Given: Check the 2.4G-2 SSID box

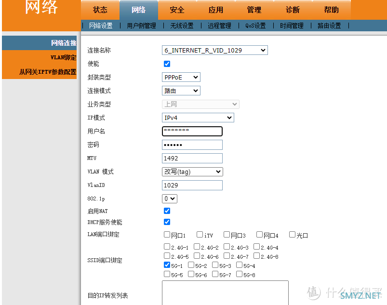Looking at the screenshot, I should pos(197,247).
